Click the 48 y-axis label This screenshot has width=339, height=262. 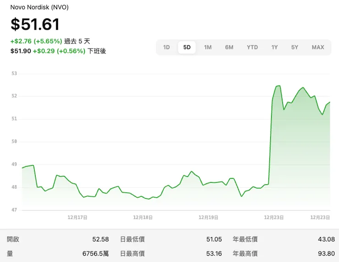14,187
